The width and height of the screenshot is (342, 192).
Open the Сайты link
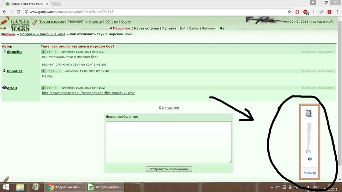coord(194,28)
